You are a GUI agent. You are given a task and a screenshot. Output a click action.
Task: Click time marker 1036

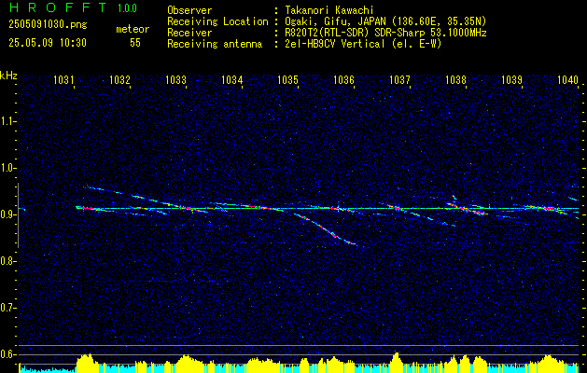pos(343,79)
